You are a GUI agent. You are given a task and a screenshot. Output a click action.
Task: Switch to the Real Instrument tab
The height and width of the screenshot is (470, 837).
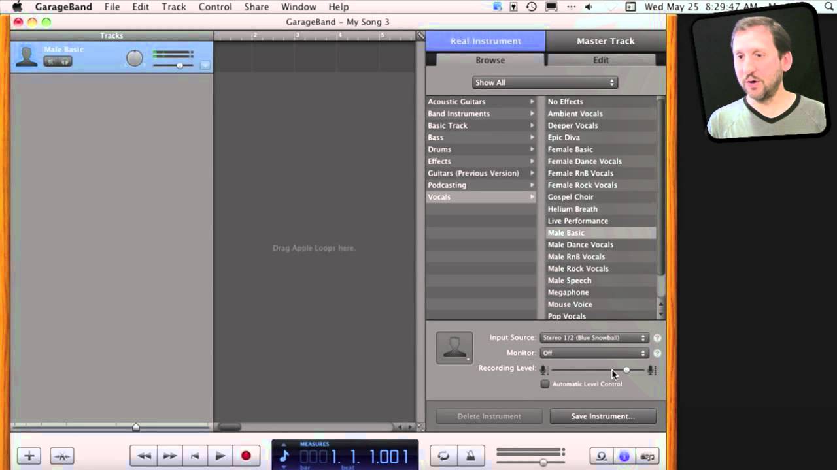pos(485,40)
